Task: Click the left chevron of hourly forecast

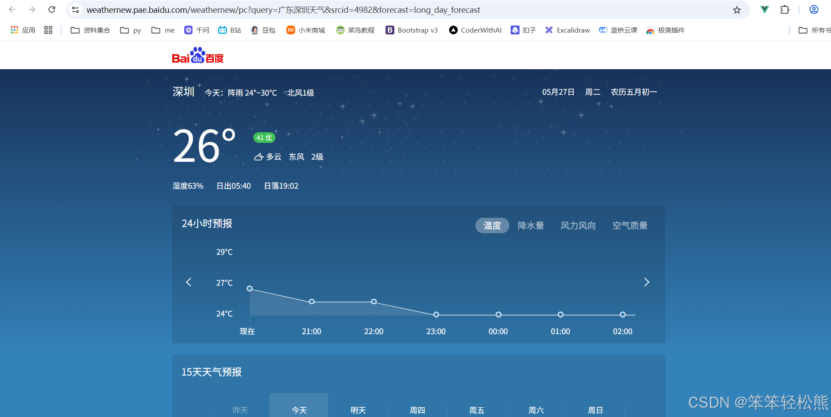Action: [189, 282]
